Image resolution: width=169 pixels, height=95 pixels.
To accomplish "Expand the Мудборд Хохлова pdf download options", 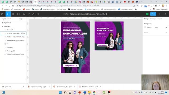I will [x=100, y=87].
